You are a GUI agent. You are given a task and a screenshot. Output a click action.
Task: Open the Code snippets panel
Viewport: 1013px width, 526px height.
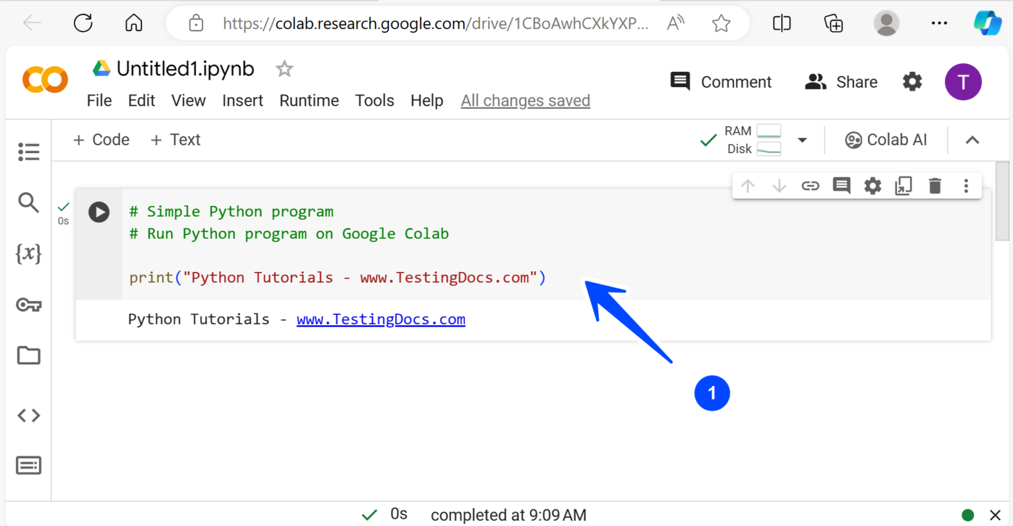click(28, 415)
